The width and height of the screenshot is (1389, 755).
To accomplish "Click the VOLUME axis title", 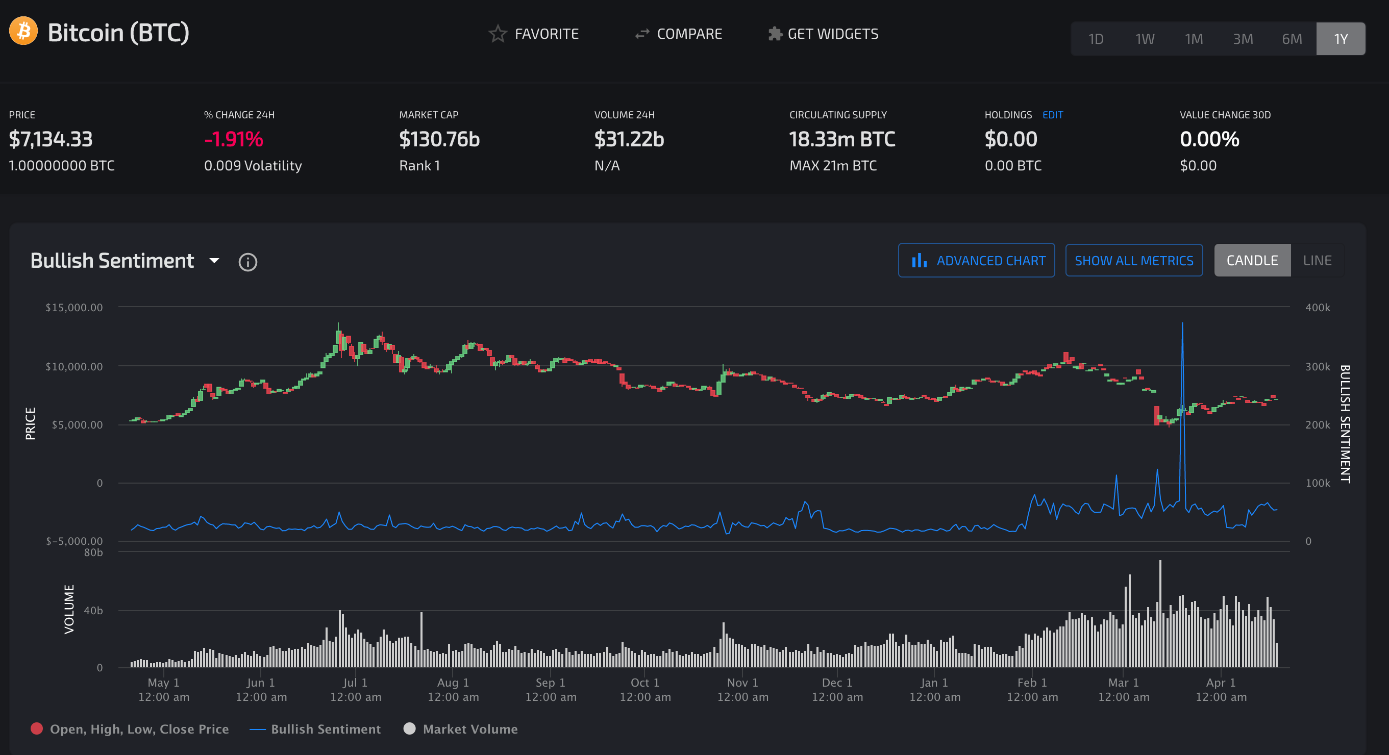I will tap(69, 609).
